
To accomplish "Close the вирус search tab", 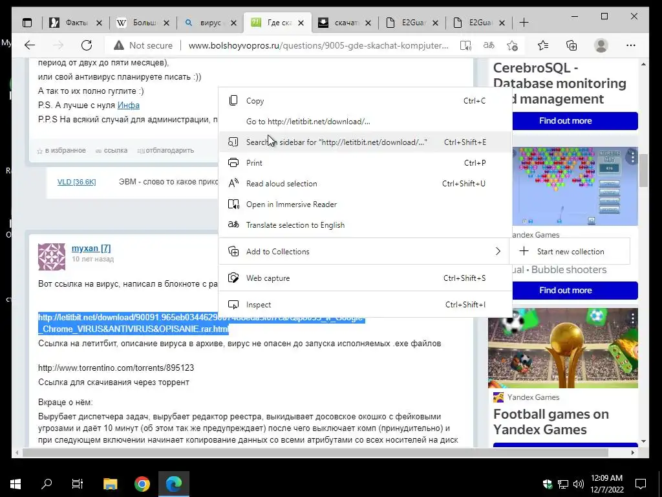I will (233, 23).
